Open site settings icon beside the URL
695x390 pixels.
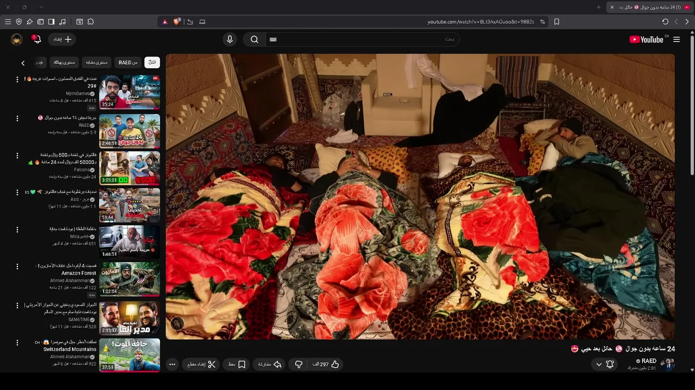click(542, 22)
